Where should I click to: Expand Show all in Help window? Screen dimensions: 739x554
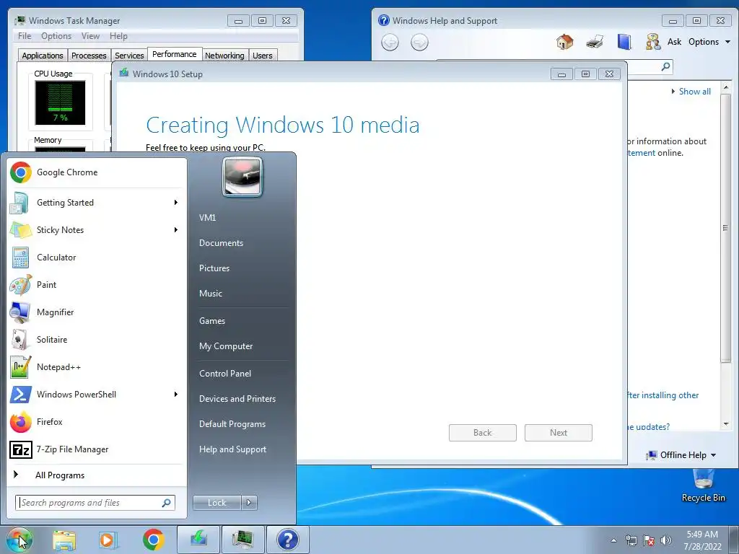click(x=691, y=92)
